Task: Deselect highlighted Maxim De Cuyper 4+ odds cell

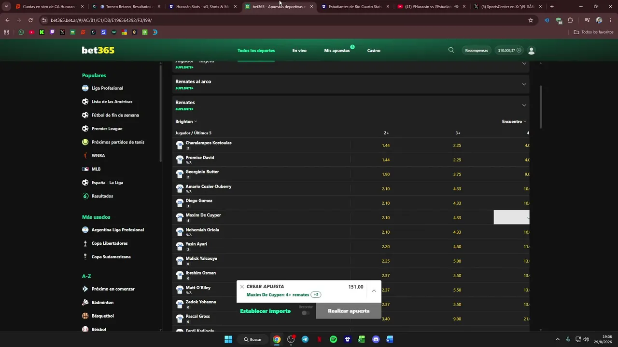Action: (x=511, y=217)
